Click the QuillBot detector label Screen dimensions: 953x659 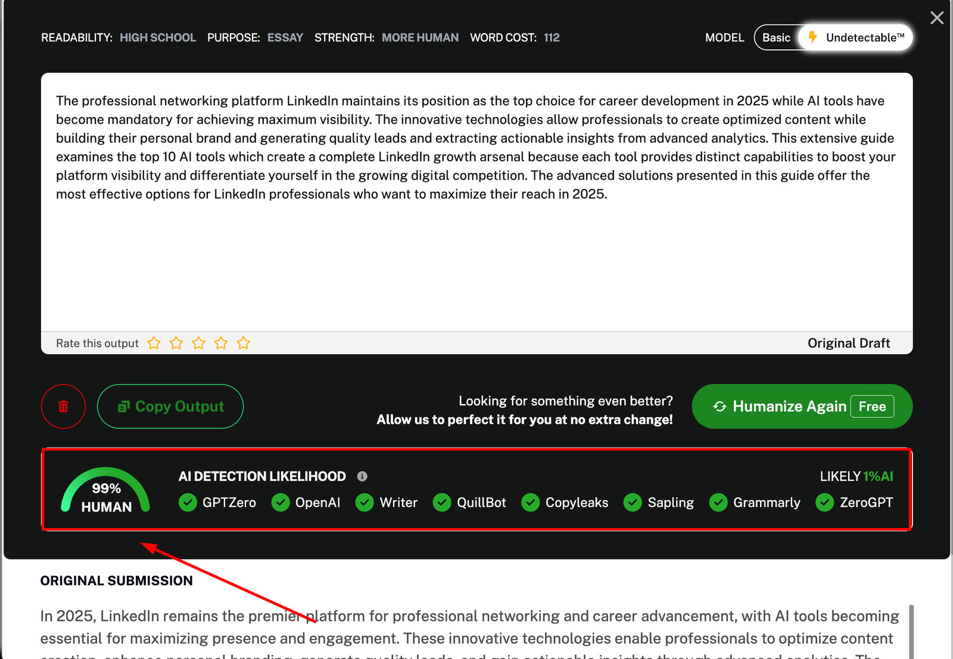[481, 502]
